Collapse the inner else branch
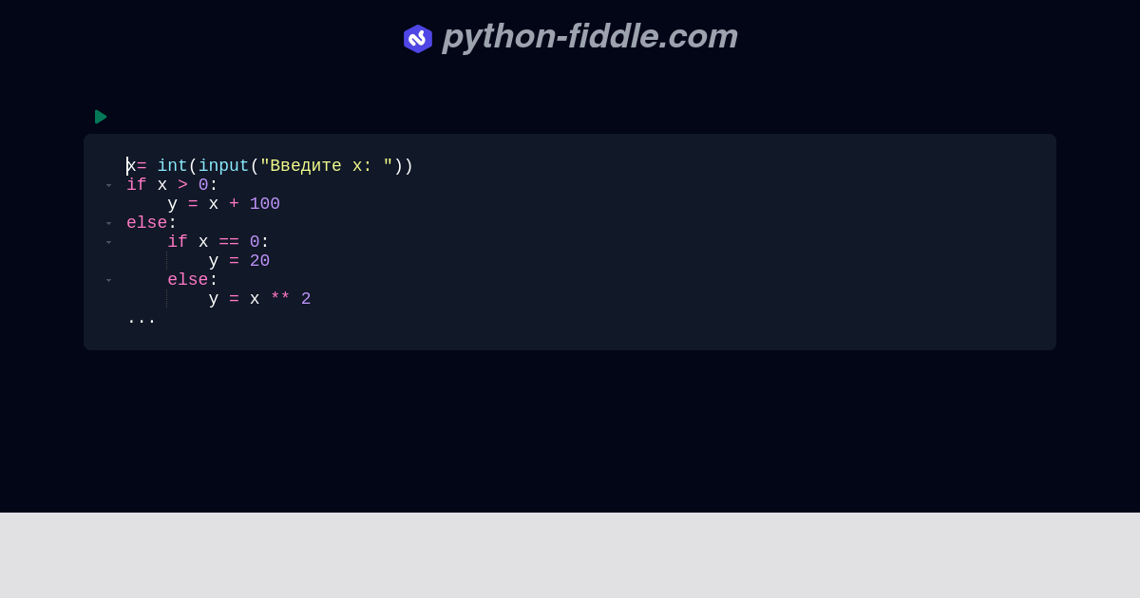Image resolution: width=1140 pixels, height=598 pixels. click(108, 280)
